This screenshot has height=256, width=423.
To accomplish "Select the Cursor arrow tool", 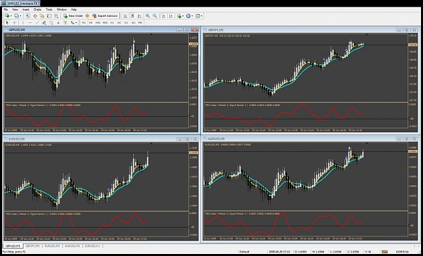I will pos(7,22).
